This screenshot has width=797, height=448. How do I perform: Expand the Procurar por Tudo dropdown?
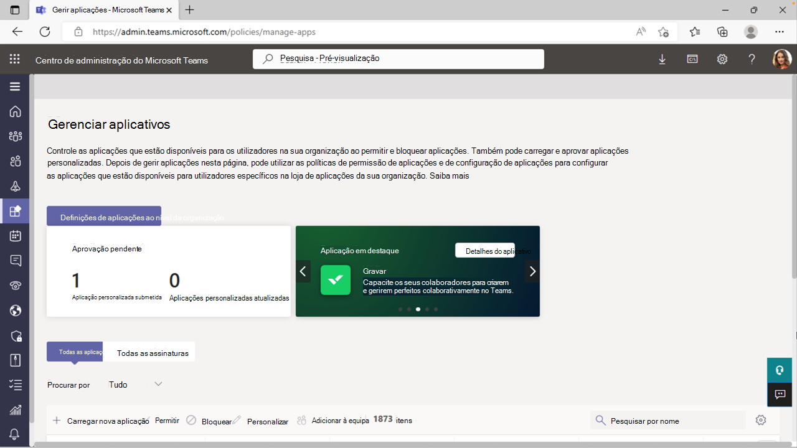pos(136,385)
